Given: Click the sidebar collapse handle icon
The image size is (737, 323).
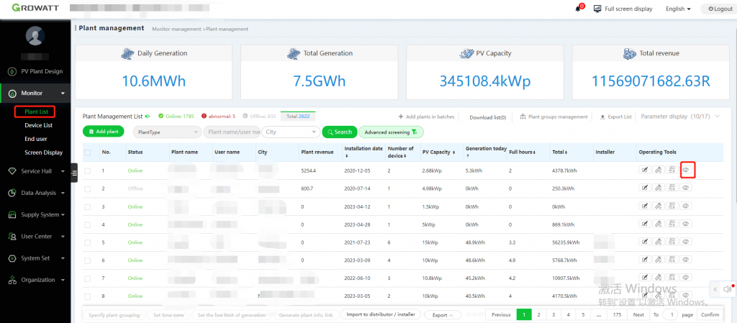Looking at the screenshot, I should tap(74, 173).
